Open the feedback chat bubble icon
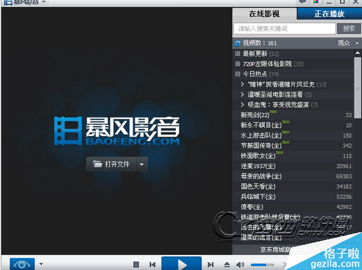The image size is (362, 270). point(302,2)
